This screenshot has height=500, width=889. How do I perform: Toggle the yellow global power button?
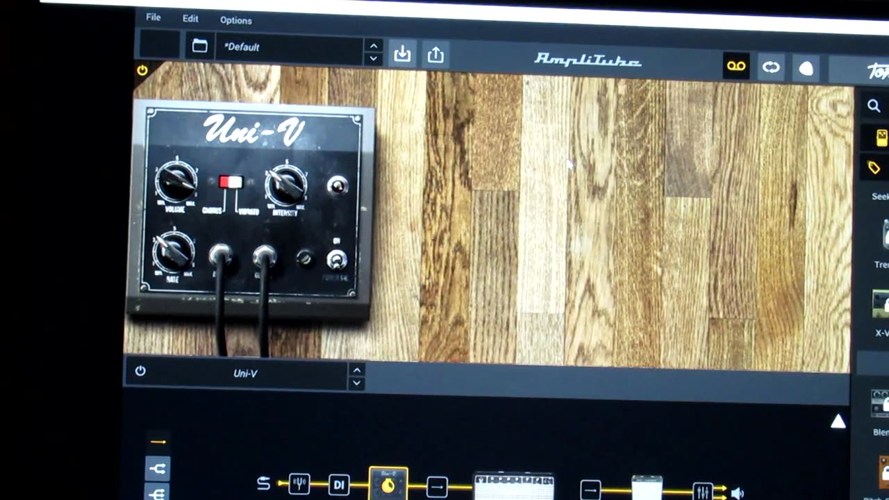click(x=142, y=70)
